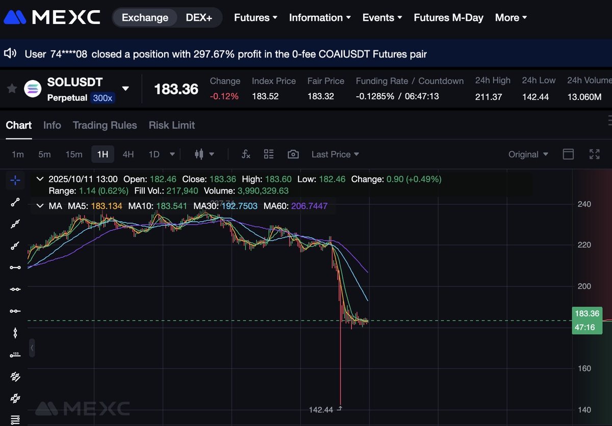Click the 300x leverage badge
The width and height of the screenshot is (612, 426).
tap(103, 97)
